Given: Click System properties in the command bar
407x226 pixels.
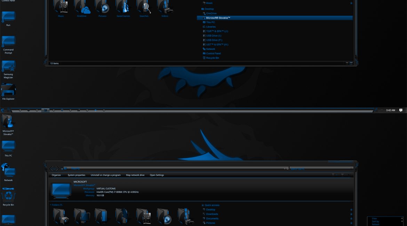Looking at the screenshot, I should point(76,175).
